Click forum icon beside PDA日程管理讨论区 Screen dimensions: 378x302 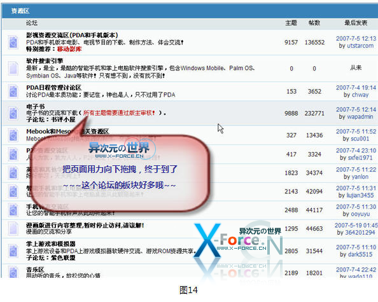[x=13, y=92]
